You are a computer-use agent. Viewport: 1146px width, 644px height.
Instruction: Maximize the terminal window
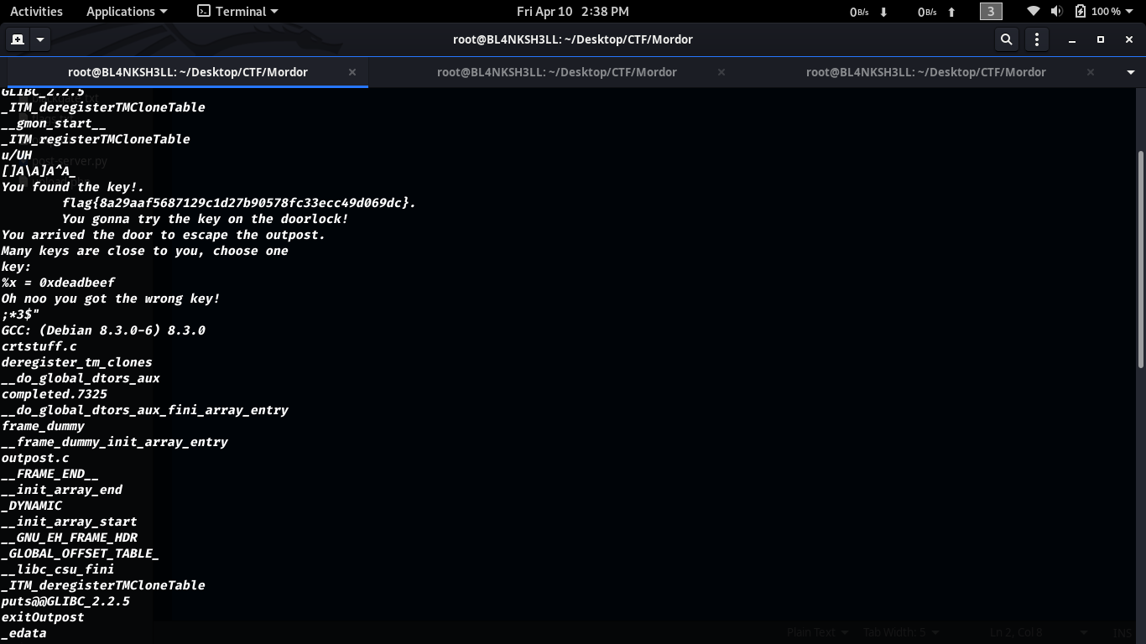(1101, 39)
